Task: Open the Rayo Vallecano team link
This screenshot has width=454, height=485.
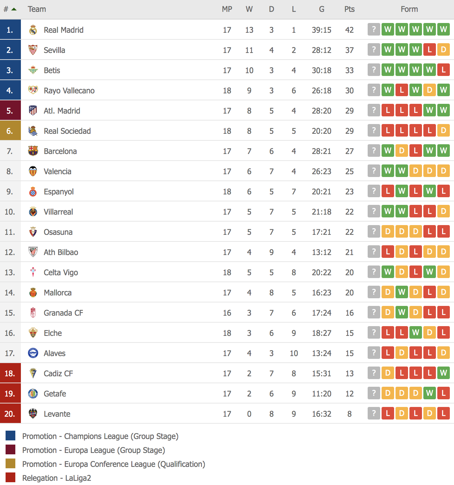Action: [69, 91]
